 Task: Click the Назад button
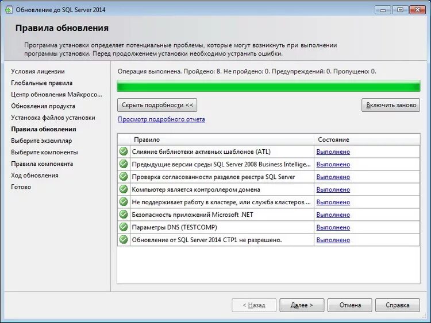coord(254,305)
